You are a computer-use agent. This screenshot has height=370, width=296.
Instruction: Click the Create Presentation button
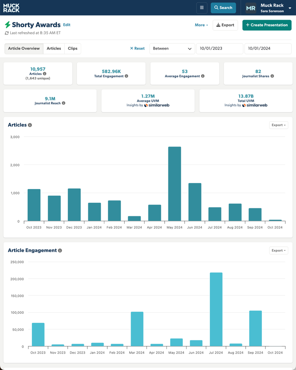coord(267,25)
